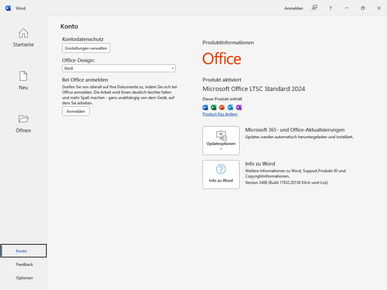
Task: Open the Info zu Word button
Action: coord(221,174)
